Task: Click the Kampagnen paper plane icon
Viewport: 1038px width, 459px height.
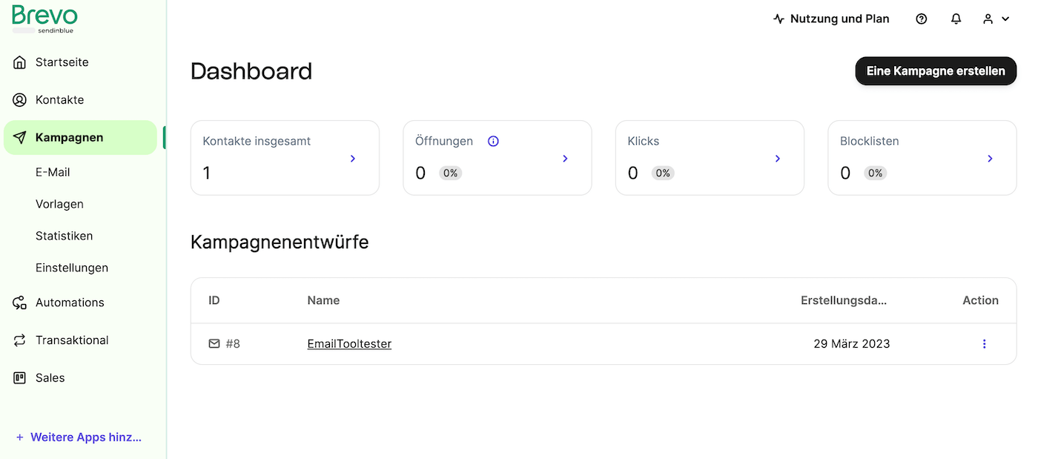Action: (x=20, y=137)
